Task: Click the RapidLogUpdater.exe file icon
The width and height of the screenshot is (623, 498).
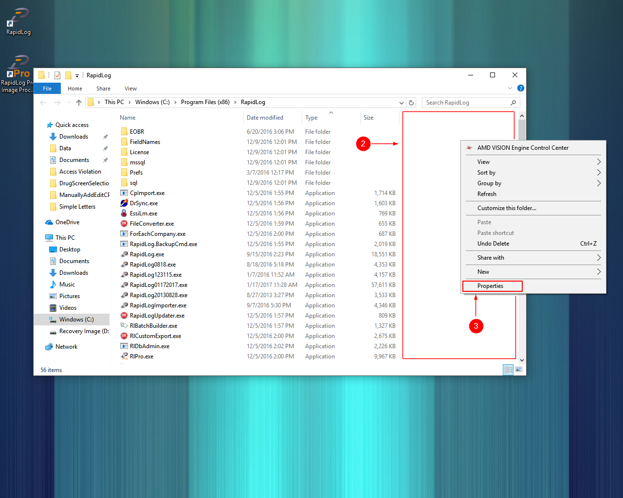Action: (x=124, y=316)
